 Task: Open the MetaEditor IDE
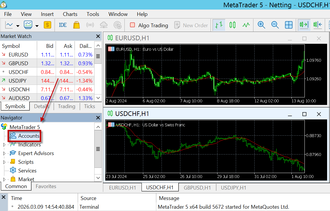pos(63,25)
